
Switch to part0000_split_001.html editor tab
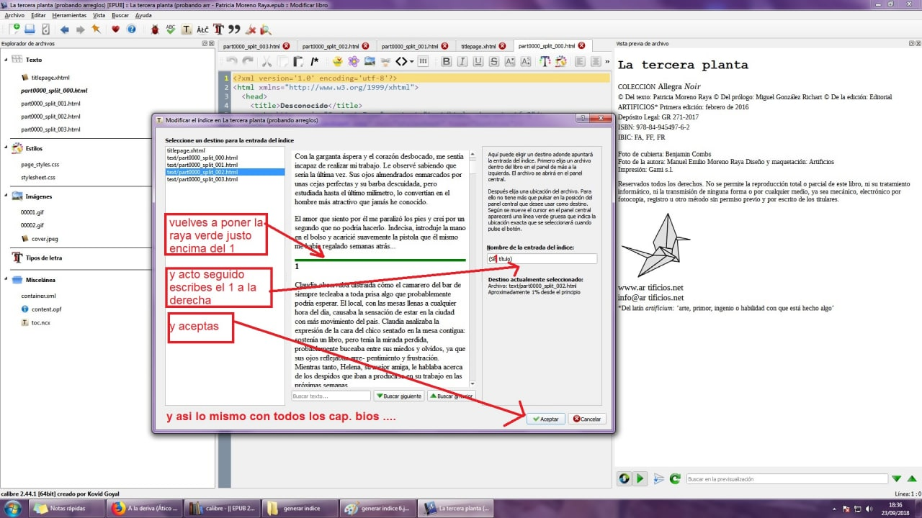point(415,46)
